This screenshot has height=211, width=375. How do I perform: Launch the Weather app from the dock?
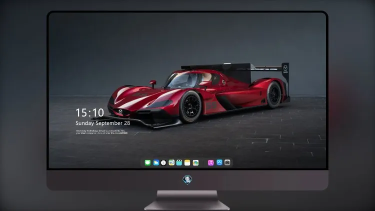tap(156, 162)
